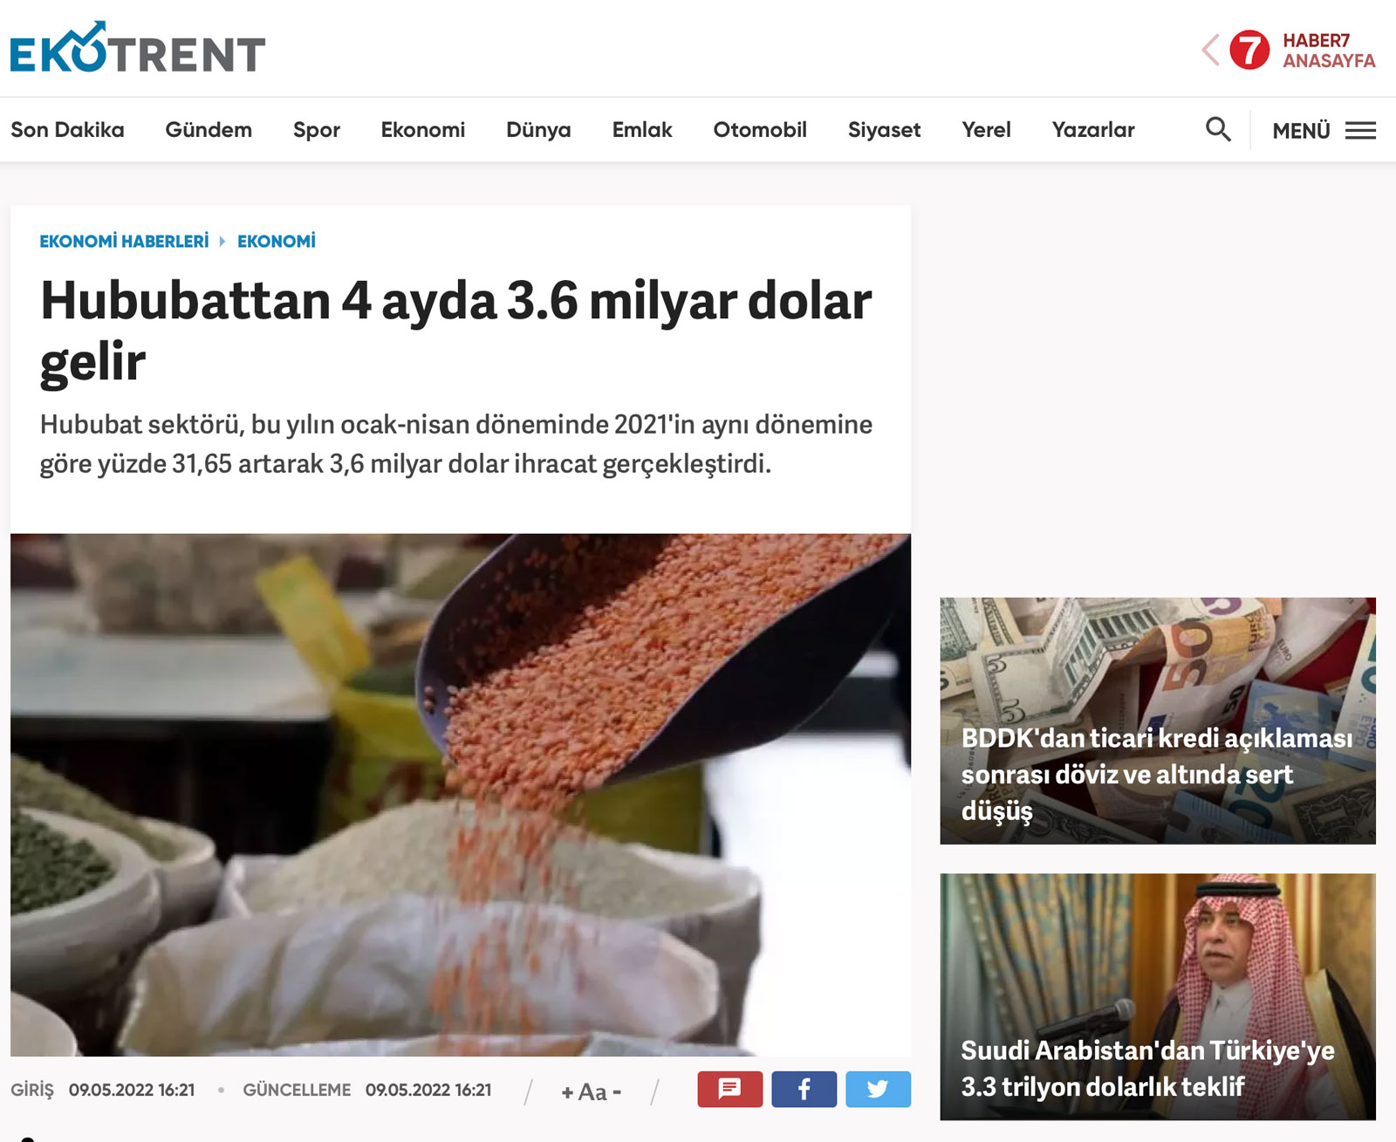Viewport: 1396px width, 1142px height.
Task: Open the Ekonomi navigation item
Action: [x=423, y=130]
